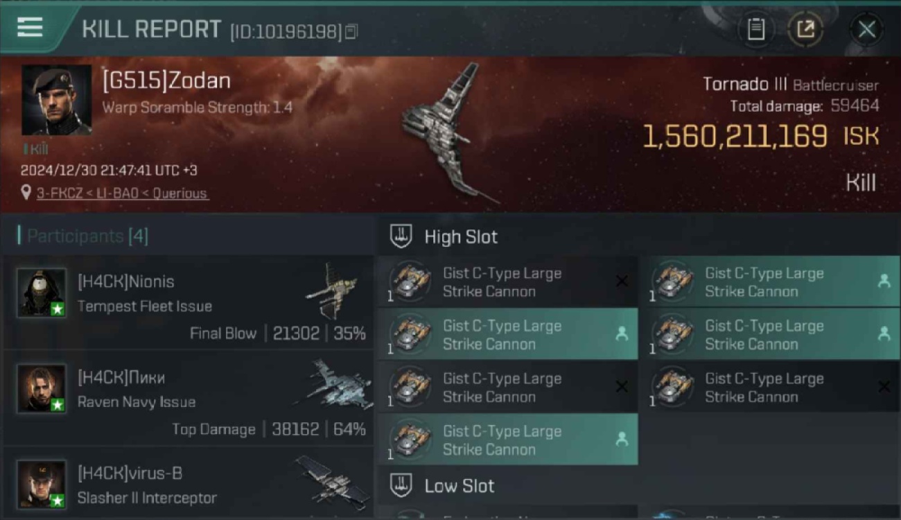Image resolution: width=901 pixels, height=520 pixels.
Task: Open the hamburger menu beside Kill Report
Action: 30,28
